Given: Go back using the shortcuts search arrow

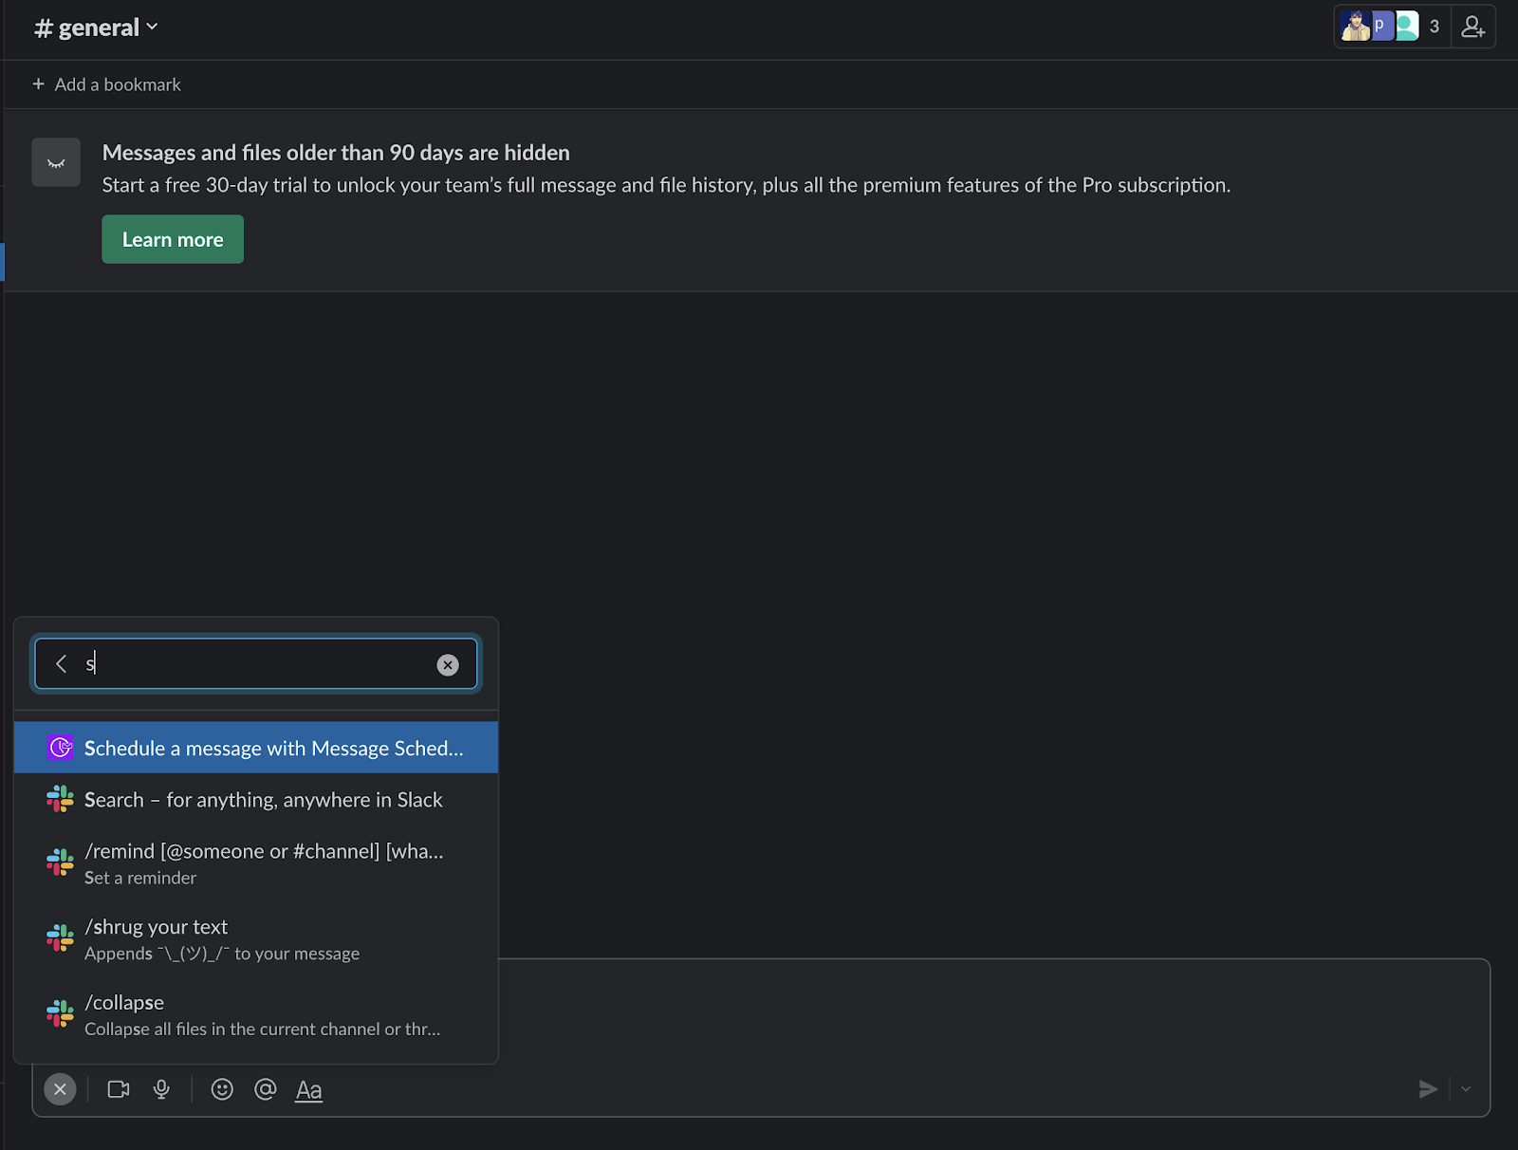Looking at the screenshot, I should tap(62, 664).
